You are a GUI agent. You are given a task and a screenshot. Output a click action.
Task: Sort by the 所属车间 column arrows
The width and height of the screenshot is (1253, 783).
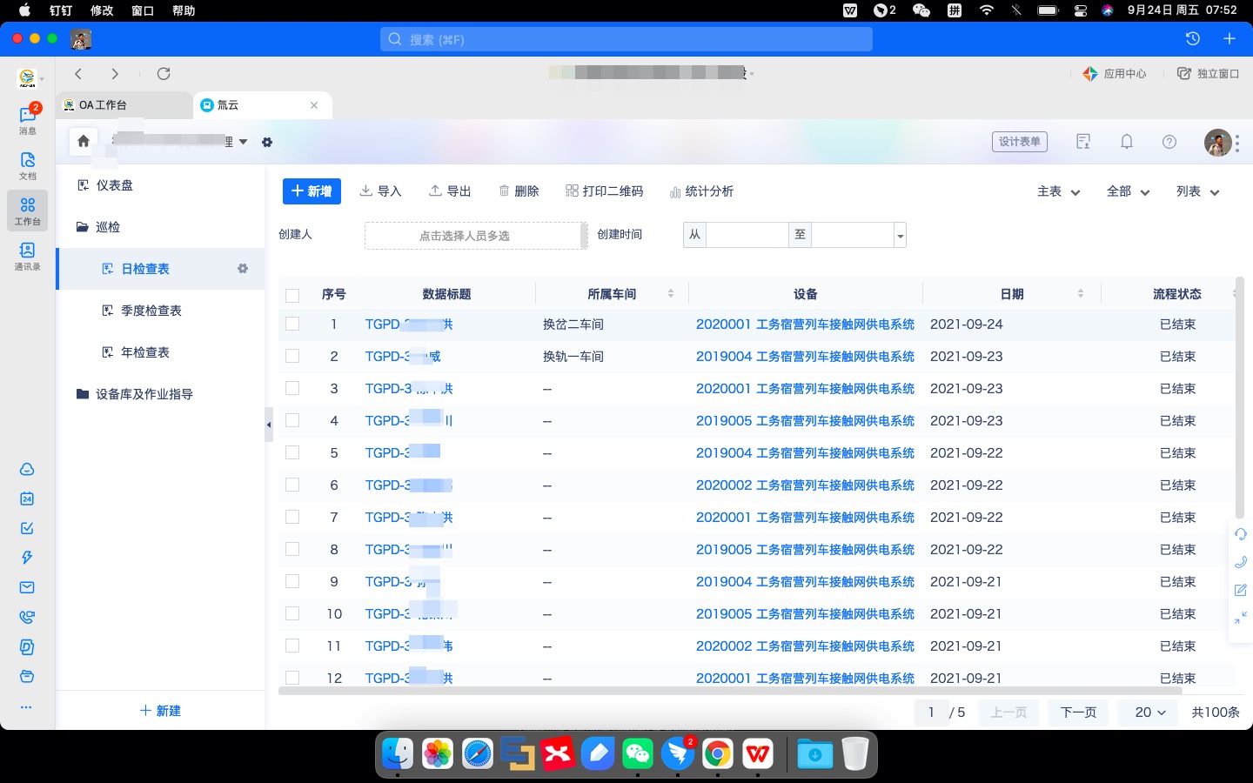pyautogui.click(x=671, y=294)
